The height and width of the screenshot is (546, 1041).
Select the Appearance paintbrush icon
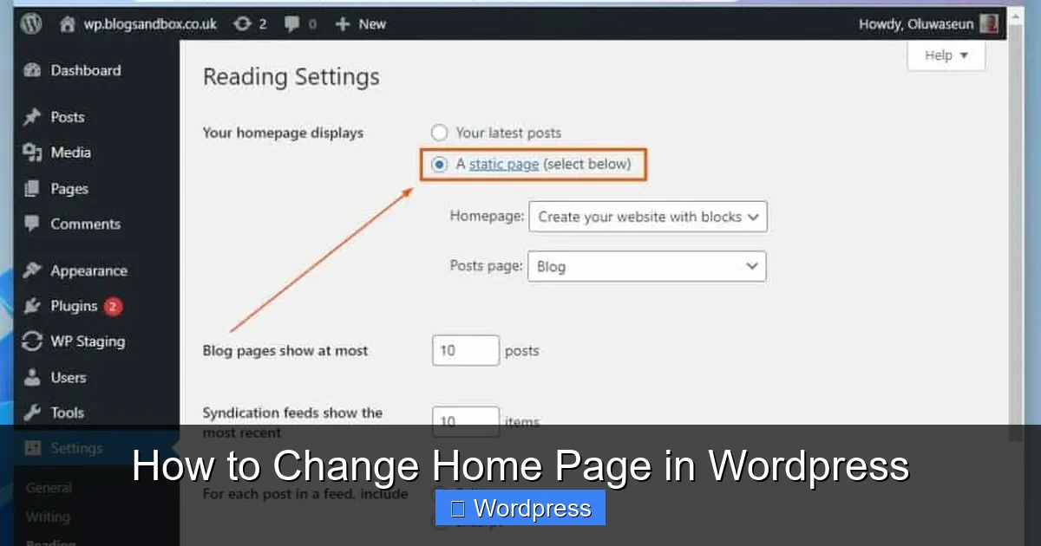(x=30, y=270)
